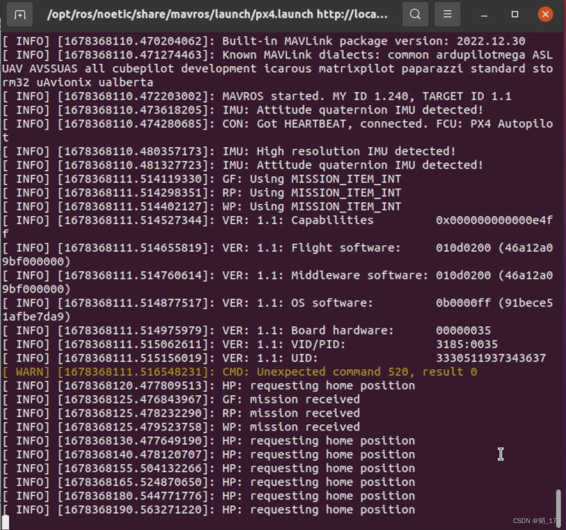Click the px4.launch window title
The image size is (566, 530).
218,14
